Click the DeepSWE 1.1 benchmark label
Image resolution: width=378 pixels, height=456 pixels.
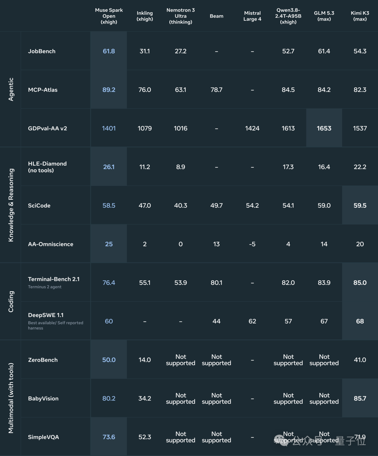(46, 315)
